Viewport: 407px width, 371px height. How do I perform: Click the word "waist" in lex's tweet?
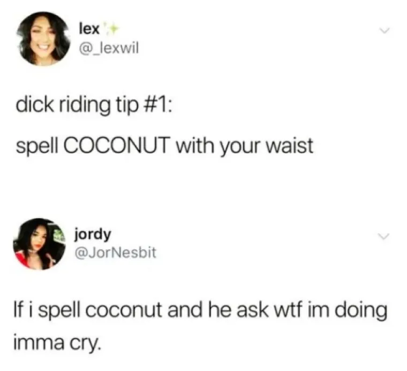290,145
